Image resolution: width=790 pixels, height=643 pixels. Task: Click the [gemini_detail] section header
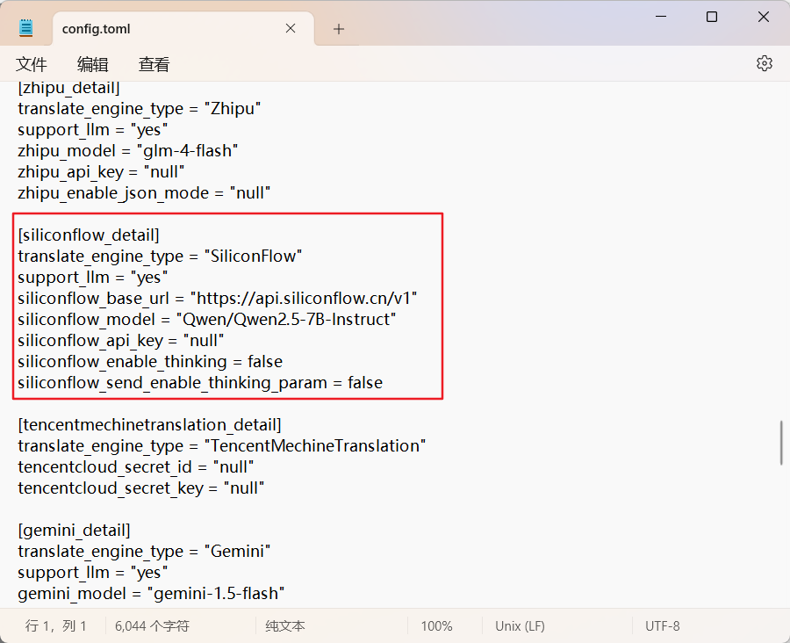click(x=74, y=530)
